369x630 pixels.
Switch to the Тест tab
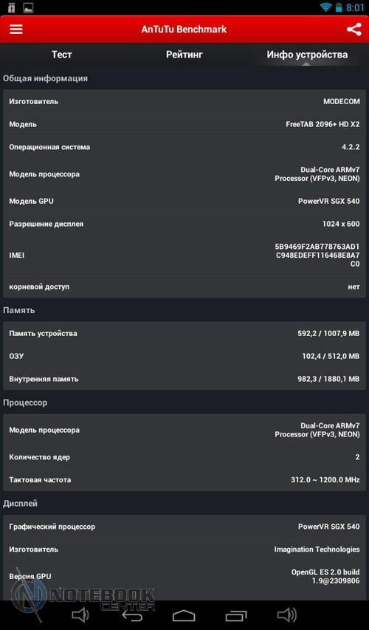[61, 55]
